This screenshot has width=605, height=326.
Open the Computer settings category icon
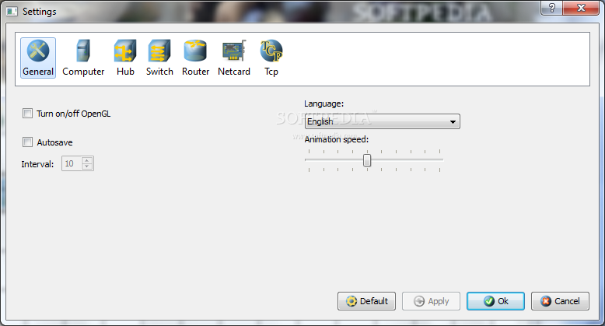point(83,51)
